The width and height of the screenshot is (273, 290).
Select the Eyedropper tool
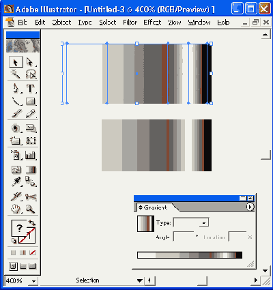pos(16,182)
